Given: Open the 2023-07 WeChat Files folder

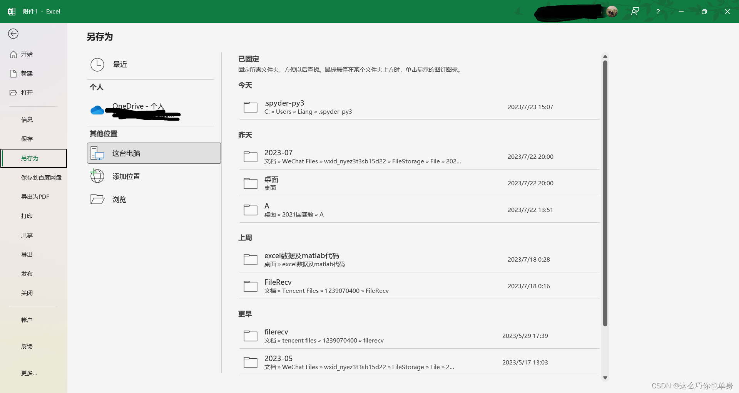Looking at the screenshot, I should (346, 156).
